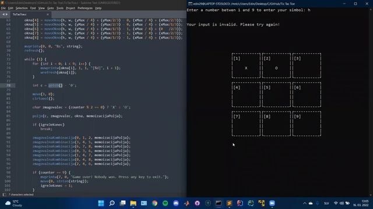This screenshot has width=373, height=209.
Task: Open Windows Search from taskbar
Action: [112, 203]
